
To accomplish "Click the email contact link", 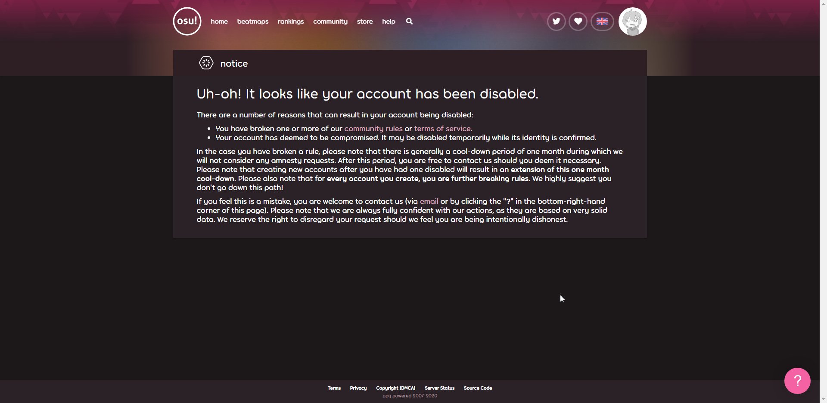I will pos(429,201).
